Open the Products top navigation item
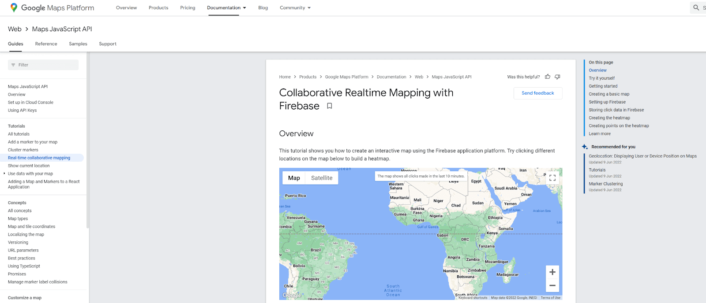 158,8
